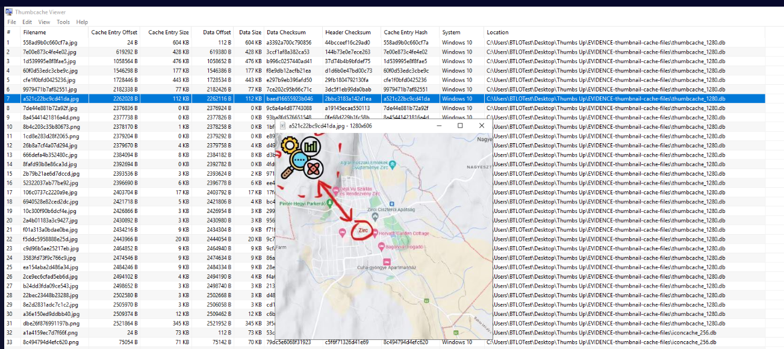
Task: Click data offset value 2521952 B
Action: click(219, 324)
